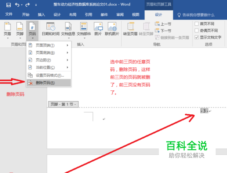Click the Undo arrow icon
The width and height of the screenshot is (227, 173).
[17, 5]
